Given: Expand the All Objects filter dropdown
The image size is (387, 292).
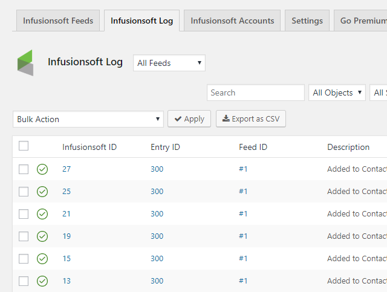Looking at the screenshot, I should point(337,92).
